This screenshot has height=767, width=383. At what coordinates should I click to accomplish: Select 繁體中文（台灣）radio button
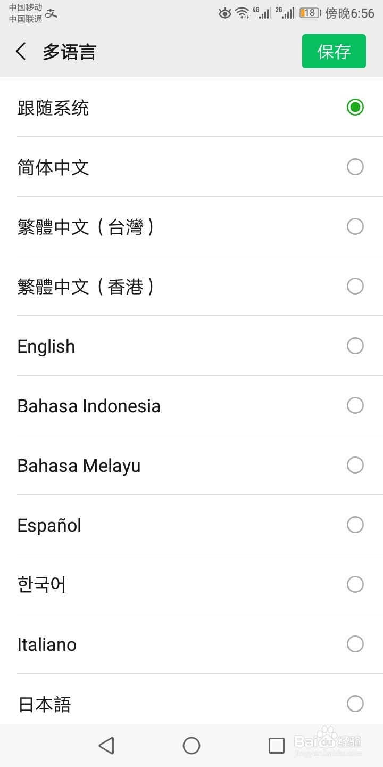[355, 227]
